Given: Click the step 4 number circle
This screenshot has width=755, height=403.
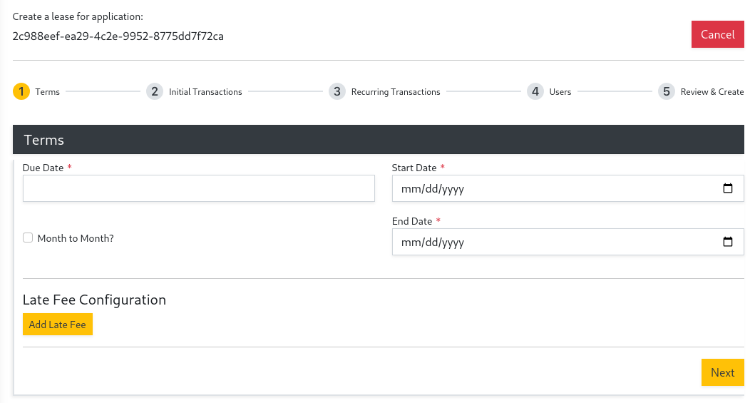Looking at the screenshot, I should tap(535, 91).
